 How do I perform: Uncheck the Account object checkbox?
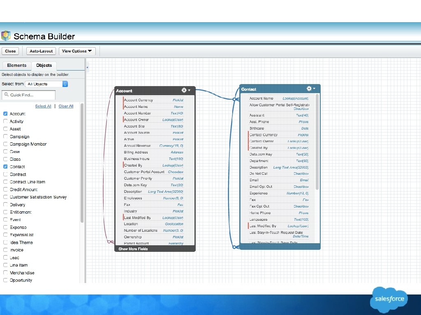(x=5, y=114)
